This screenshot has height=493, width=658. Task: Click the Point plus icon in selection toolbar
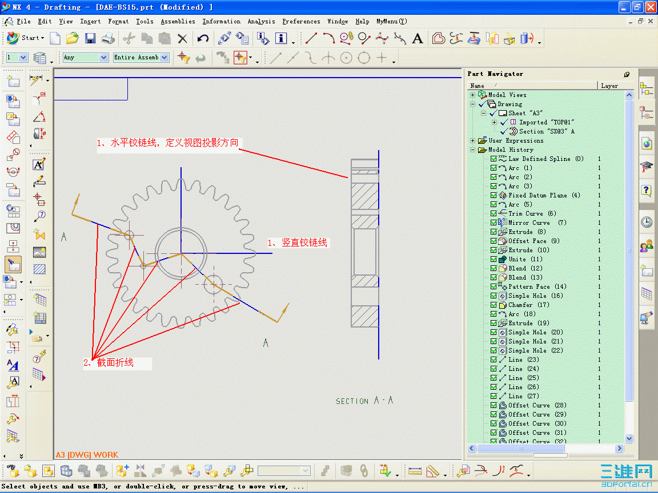(x=382, y=58)
